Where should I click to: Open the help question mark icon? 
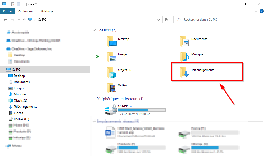[261, 11]
